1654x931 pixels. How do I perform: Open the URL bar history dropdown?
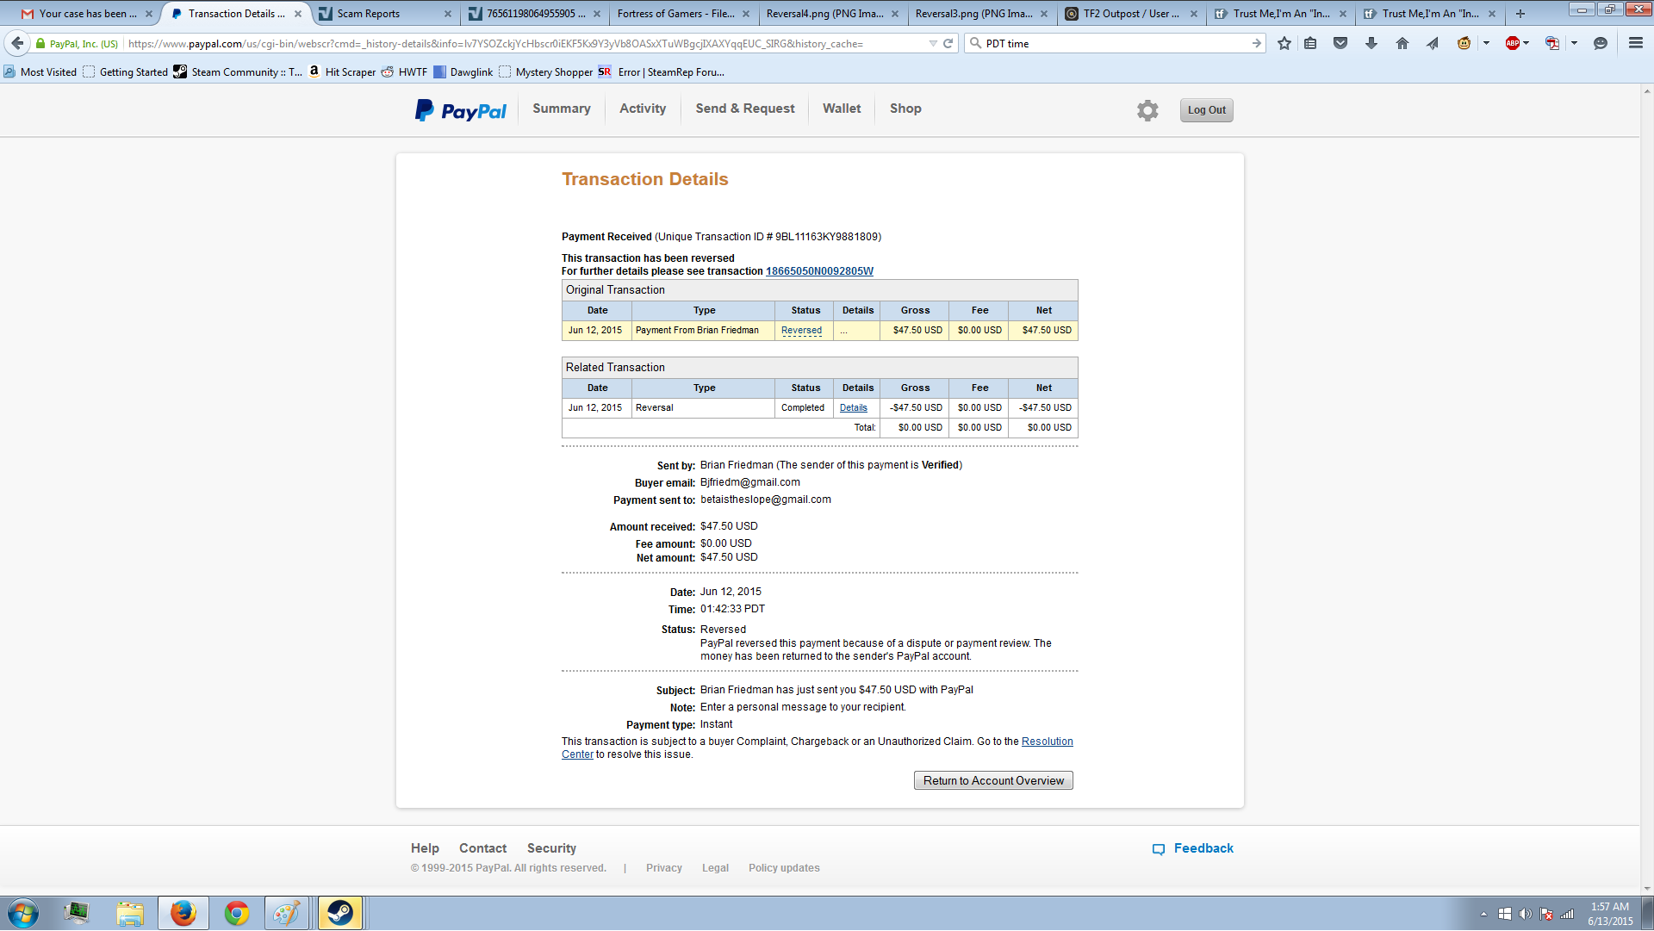click(x=933, y=43)
